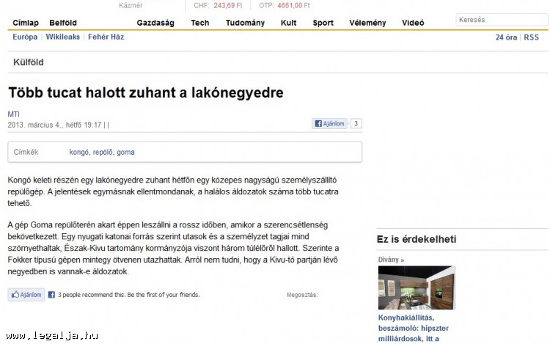Open the Tech section
Viewport: 550px width, 344px height.
200,23
